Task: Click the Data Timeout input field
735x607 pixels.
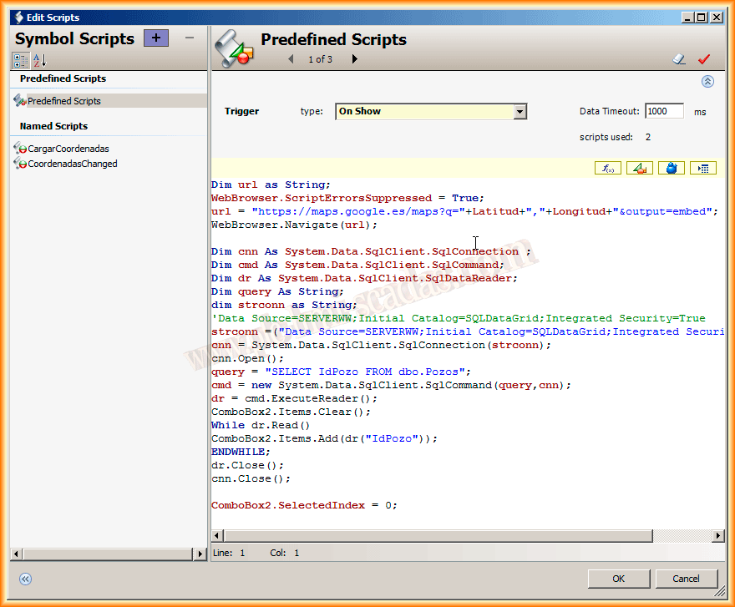Action: (x=664, y=111)
